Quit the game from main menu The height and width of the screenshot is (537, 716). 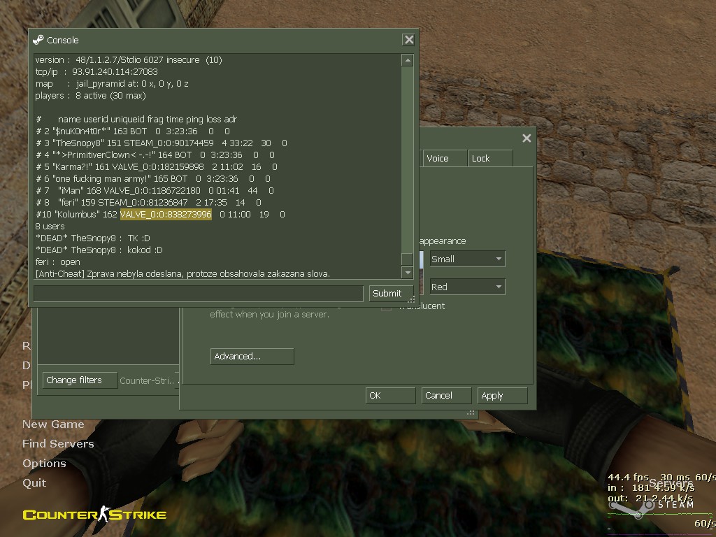[x=34, y=482]
